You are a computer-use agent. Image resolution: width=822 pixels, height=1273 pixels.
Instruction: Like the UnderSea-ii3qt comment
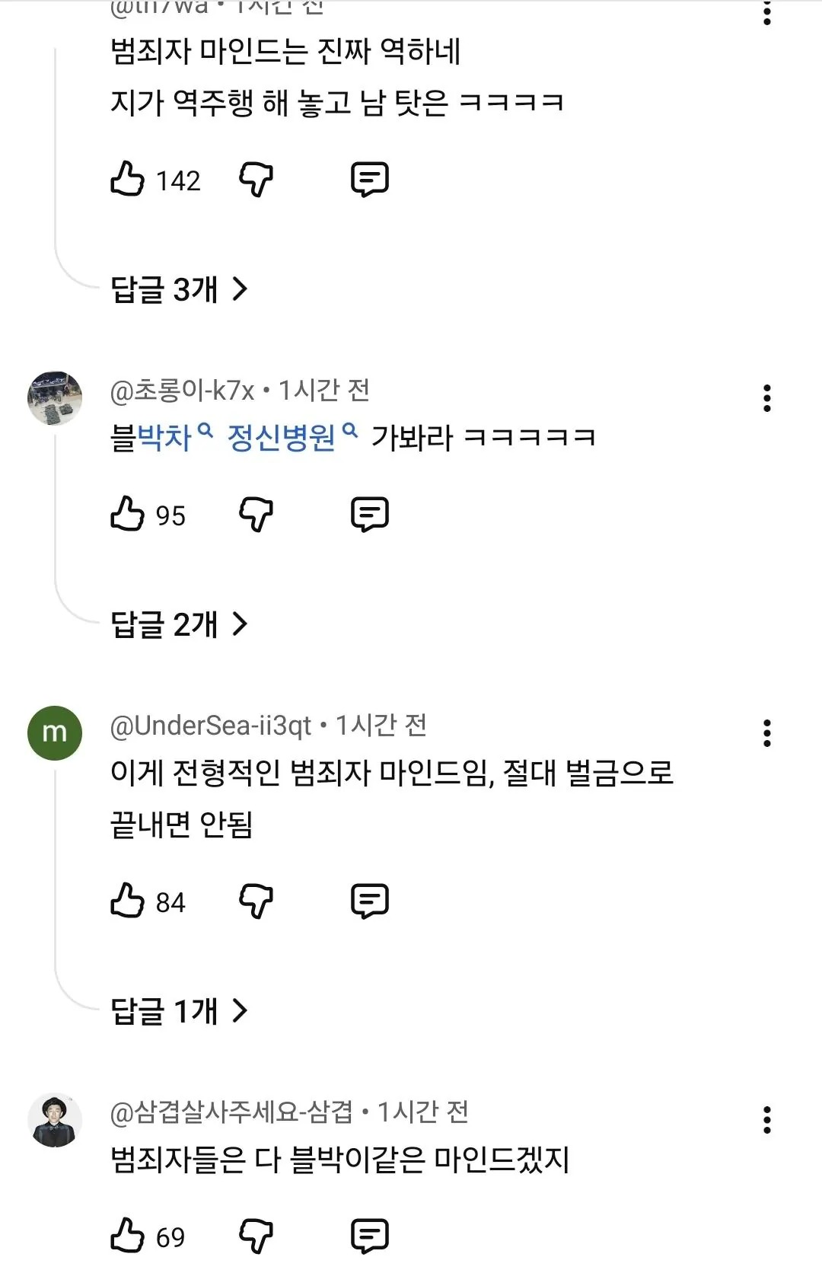(x=127, y=901)
